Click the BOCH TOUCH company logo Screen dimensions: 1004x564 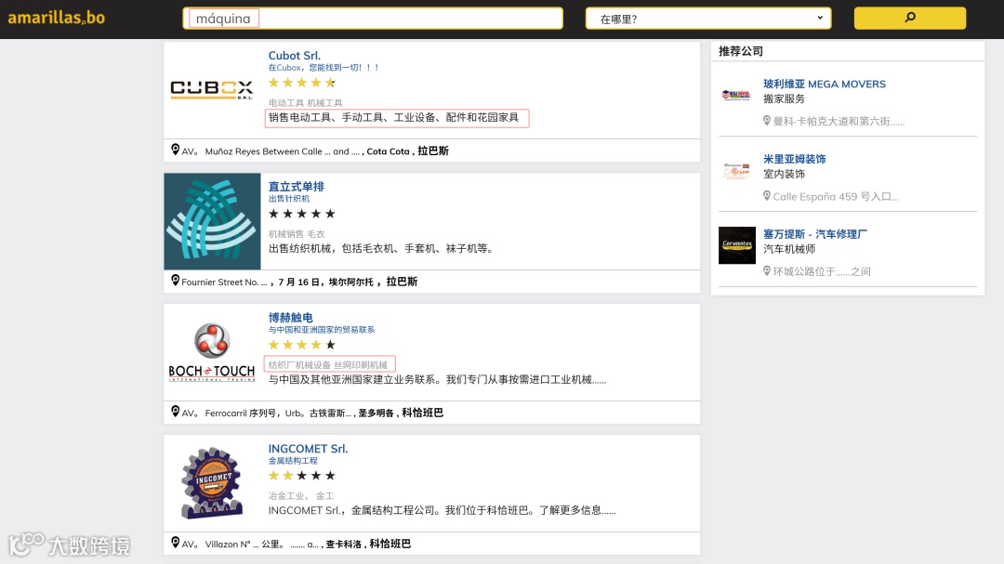(212, 353)
